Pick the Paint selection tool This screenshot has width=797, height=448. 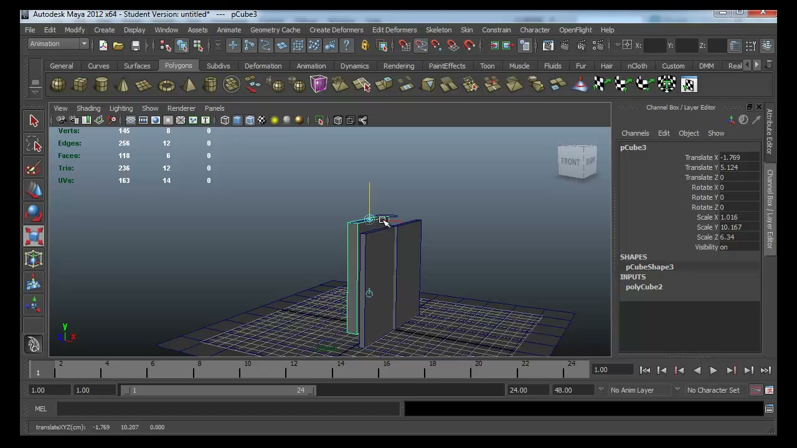pyautogui.click(x=34, y=168)
